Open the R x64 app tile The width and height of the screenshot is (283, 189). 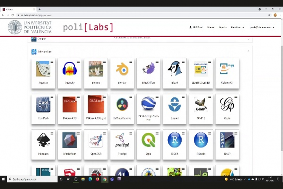coord(174,144)
